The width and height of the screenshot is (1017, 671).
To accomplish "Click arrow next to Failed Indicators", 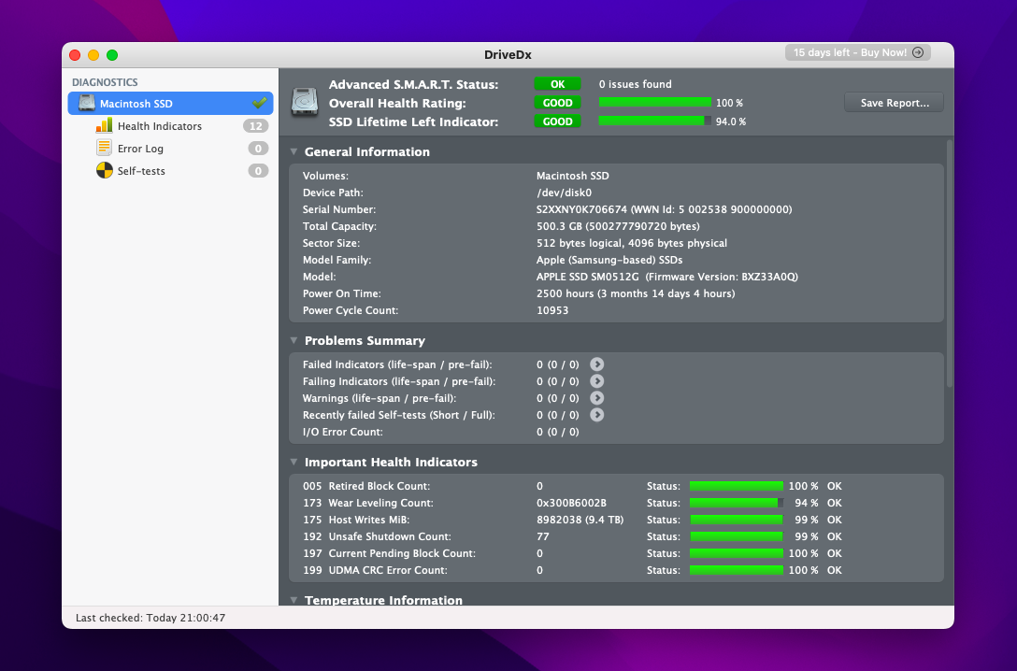I will pos(597,364).
